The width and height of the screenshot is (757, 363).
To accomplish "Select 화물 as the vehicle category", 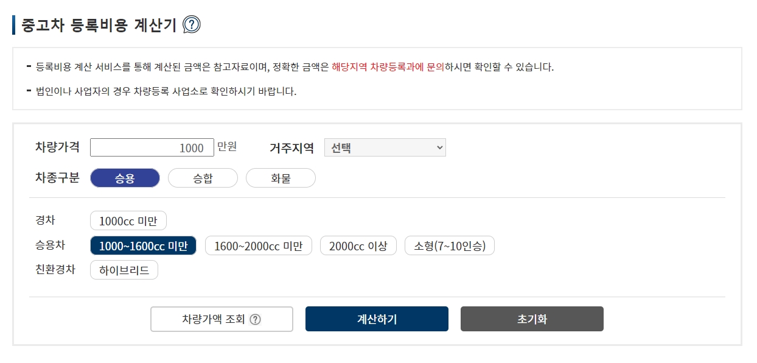I will (x=281, y=177).
